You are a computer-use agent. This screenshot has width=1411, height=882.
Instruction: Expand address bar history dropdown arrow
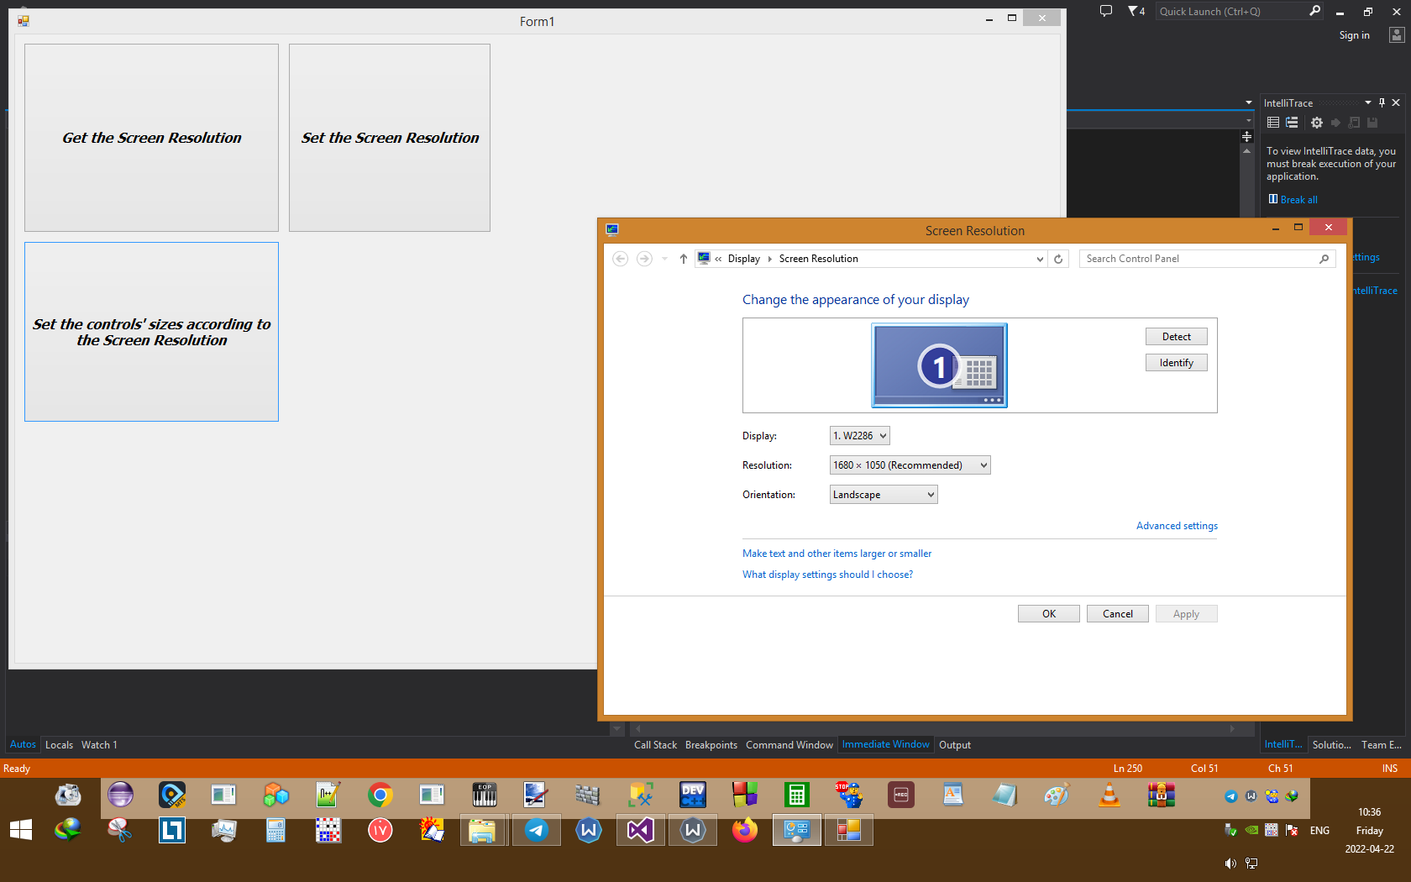(1040, 259)
